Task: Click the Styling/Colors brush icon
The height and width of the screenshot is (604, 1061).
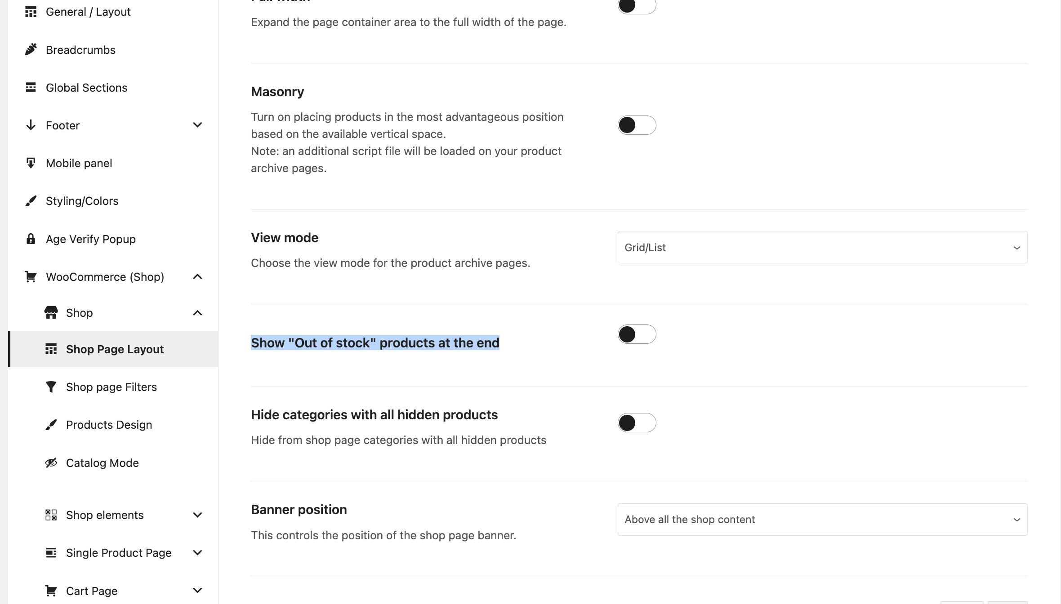Action: click(x=31, y=201)
